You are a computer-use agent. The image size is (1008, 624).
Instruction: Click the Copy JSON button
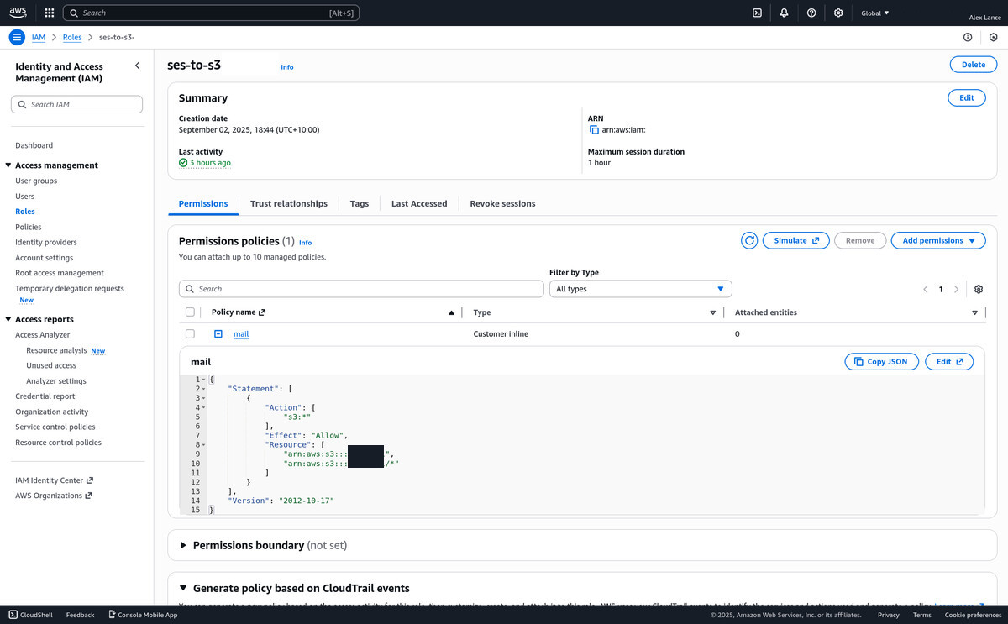pos(881,362)
